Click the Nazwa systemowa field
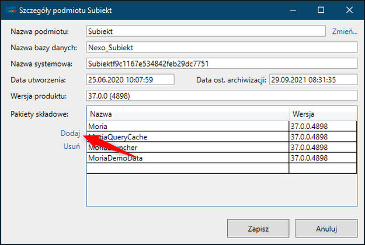The image size is (365, 245). tap(221, 64)
